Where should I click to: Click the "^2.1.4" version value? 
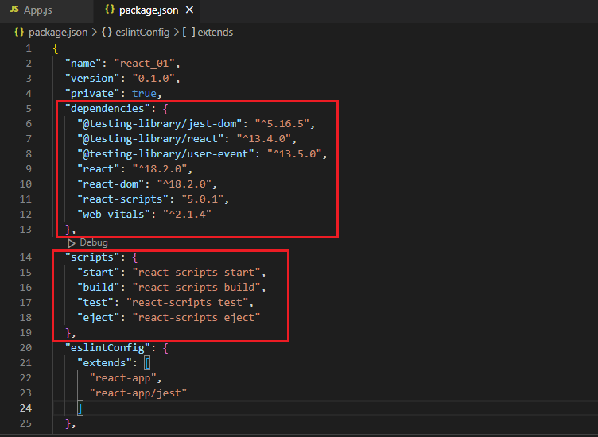coord(187,214)
